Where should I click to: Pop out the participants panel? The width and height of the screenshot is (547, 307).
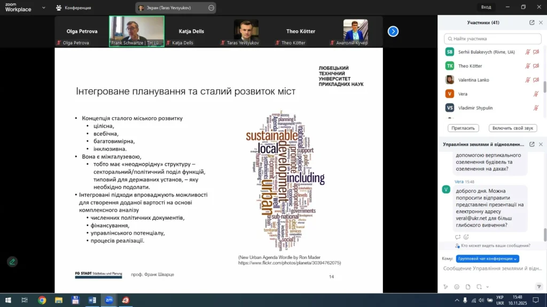pyautogui.click(x=532, y=22)
